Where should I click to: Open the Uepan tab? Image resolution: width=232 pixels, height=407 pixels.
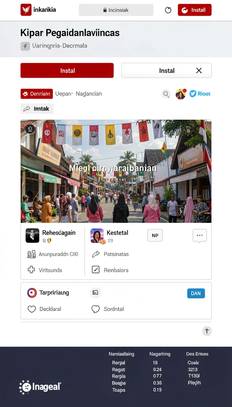click(x=64, y=94)
